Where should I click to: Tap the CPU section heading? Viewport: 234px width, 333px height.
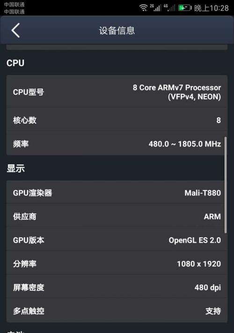15,63
